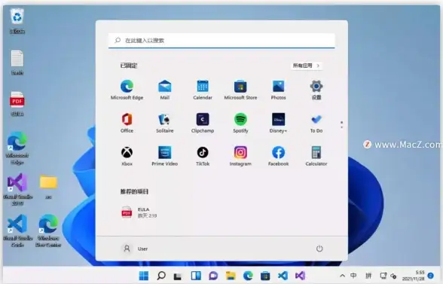The width and height of the screenshot is (443, 284).
Task: Click the power button in Start menu
Action: 319,249
